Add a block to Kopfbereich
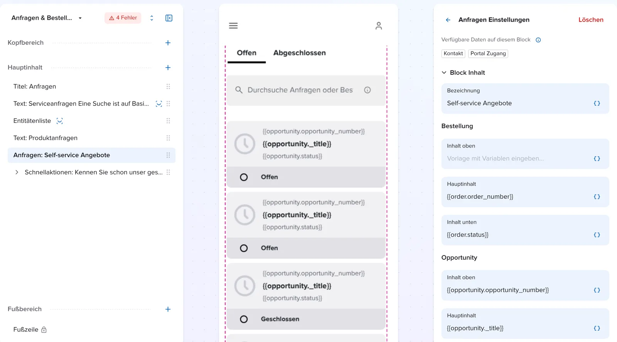617x342 pixels. [x=168, y=43]
